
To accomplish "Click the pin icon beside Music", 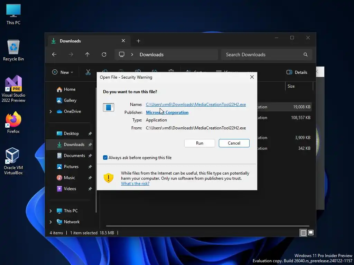I will coord(90,178).
